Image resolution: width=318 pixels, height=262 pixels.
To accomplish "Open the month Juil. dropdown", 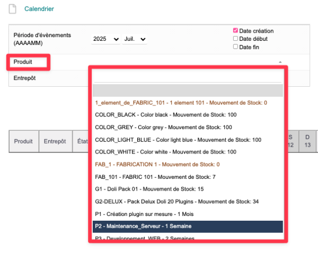I will pos(135,39).
